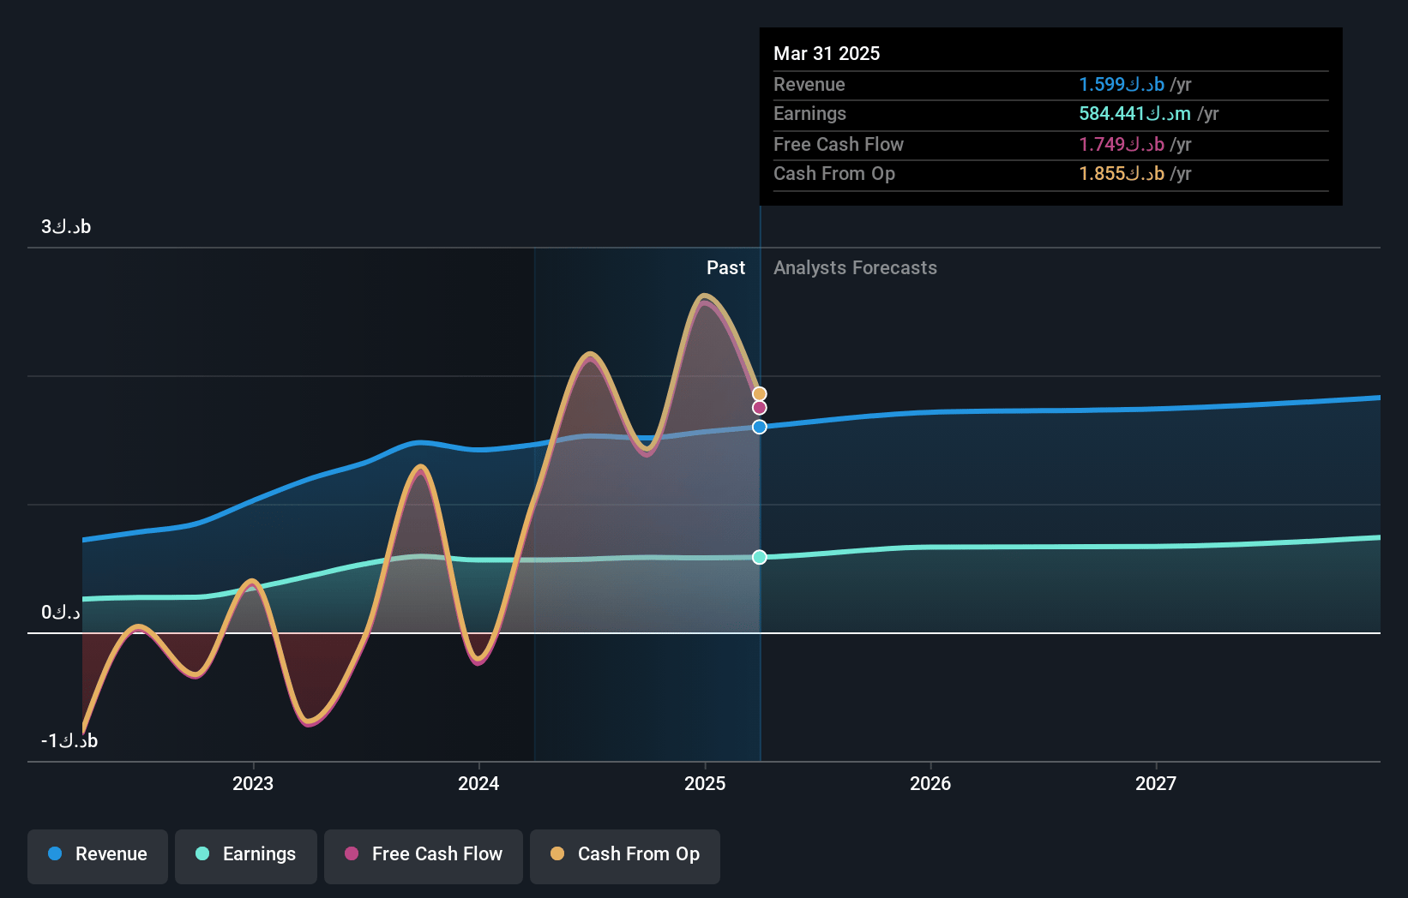Image resolution: width=1408 pixels, height=898 pixels.
Task: Click the 'Mar 31 2025' tooltip date
Action: point(827,53)
